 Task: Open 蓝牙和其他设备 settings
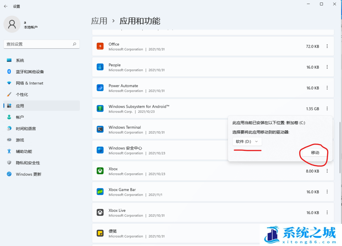pyautogui.click(x=41, y=72)
